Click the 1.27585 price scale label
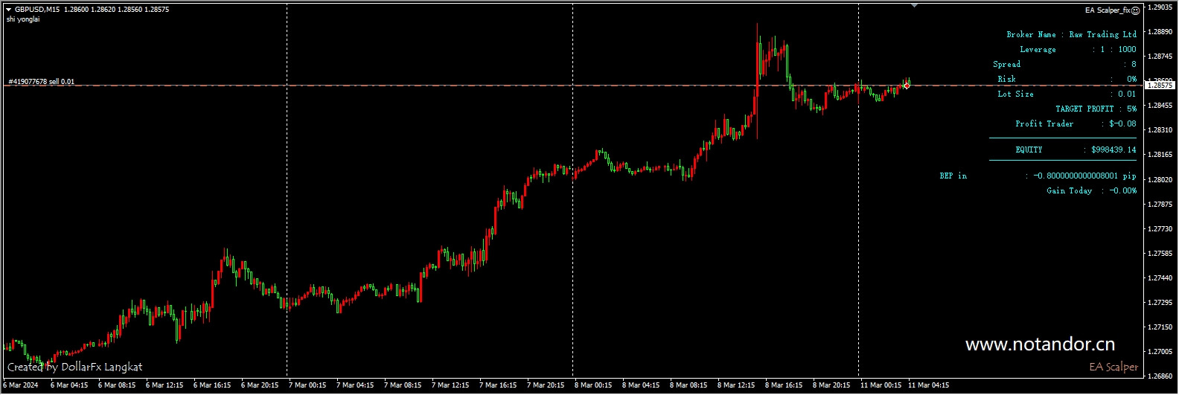Image resolution: width=1179 pixels, height=395 pixels. [1161, 253]
